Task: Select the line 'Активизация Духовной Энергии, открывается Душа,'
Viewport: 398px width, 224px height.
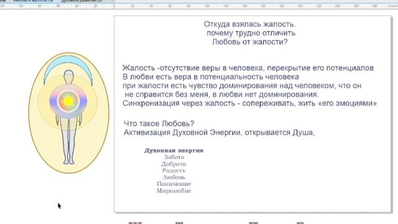Action: [x=220, y=133]
